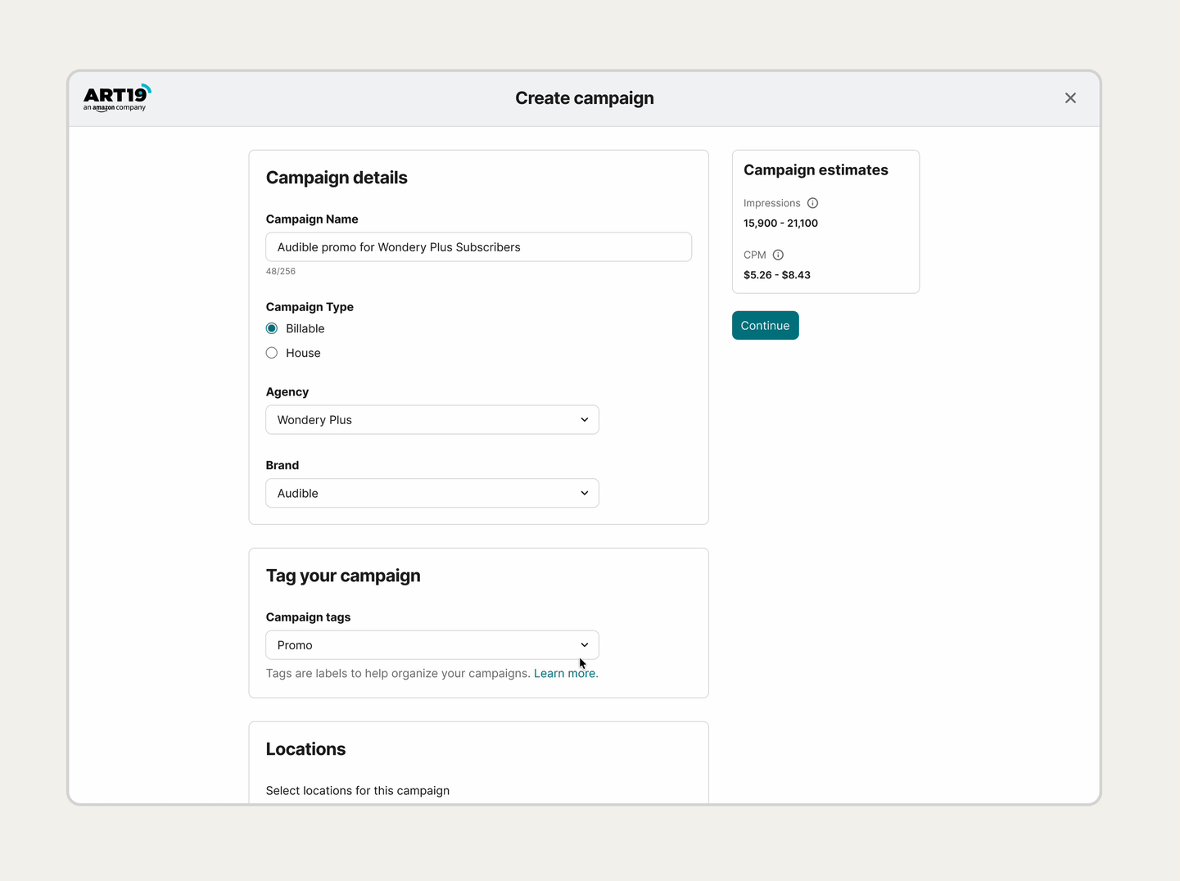Select the House campaign type
1180x881 pixels.
click(x=272, y=353)
